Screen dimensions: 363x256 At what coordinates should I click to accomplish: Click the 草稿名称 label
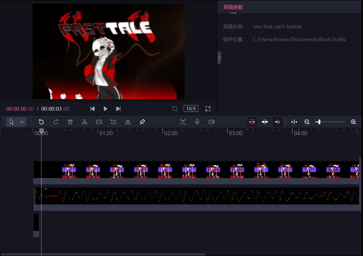point(234,26)
